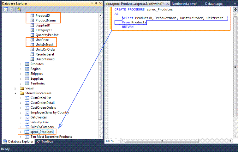Screen dimensions: 238x152
Task: Select the SalesByCategory stored procedure
Action: click(x=42, y=127)
